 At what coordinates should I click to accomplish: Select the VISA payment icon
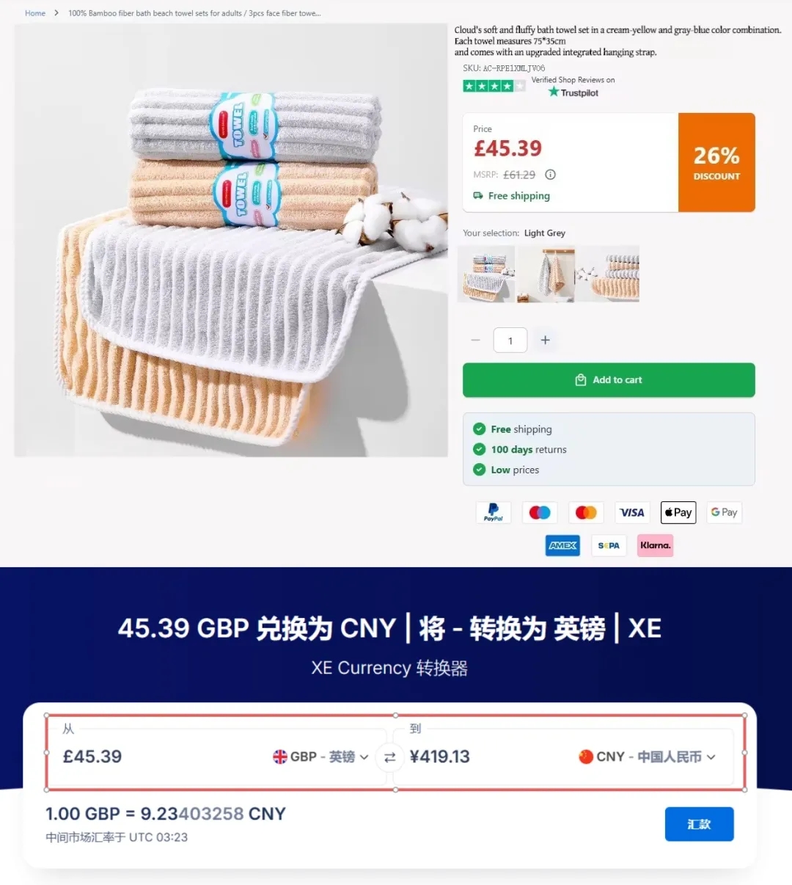tap(631, 512)
